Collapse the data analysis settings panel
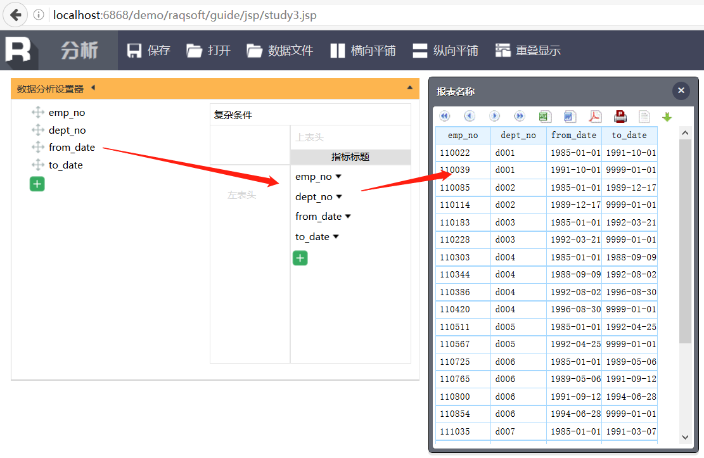 point(409,88)
